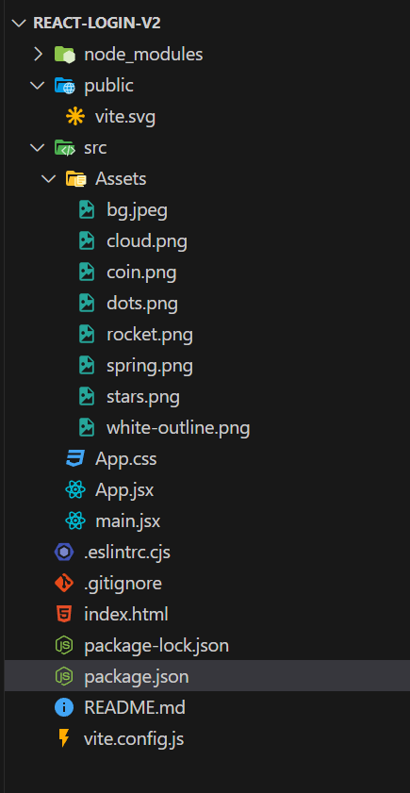
Task: Click the React icon beside main.jsx
Action: coord(75,520)
